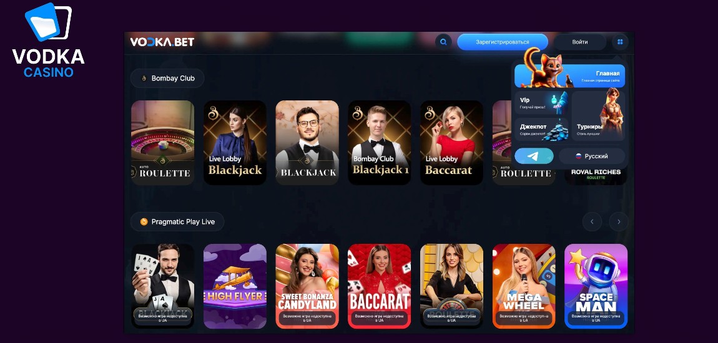Open the Spaceman game thumbnail

(x=596, y=286)
